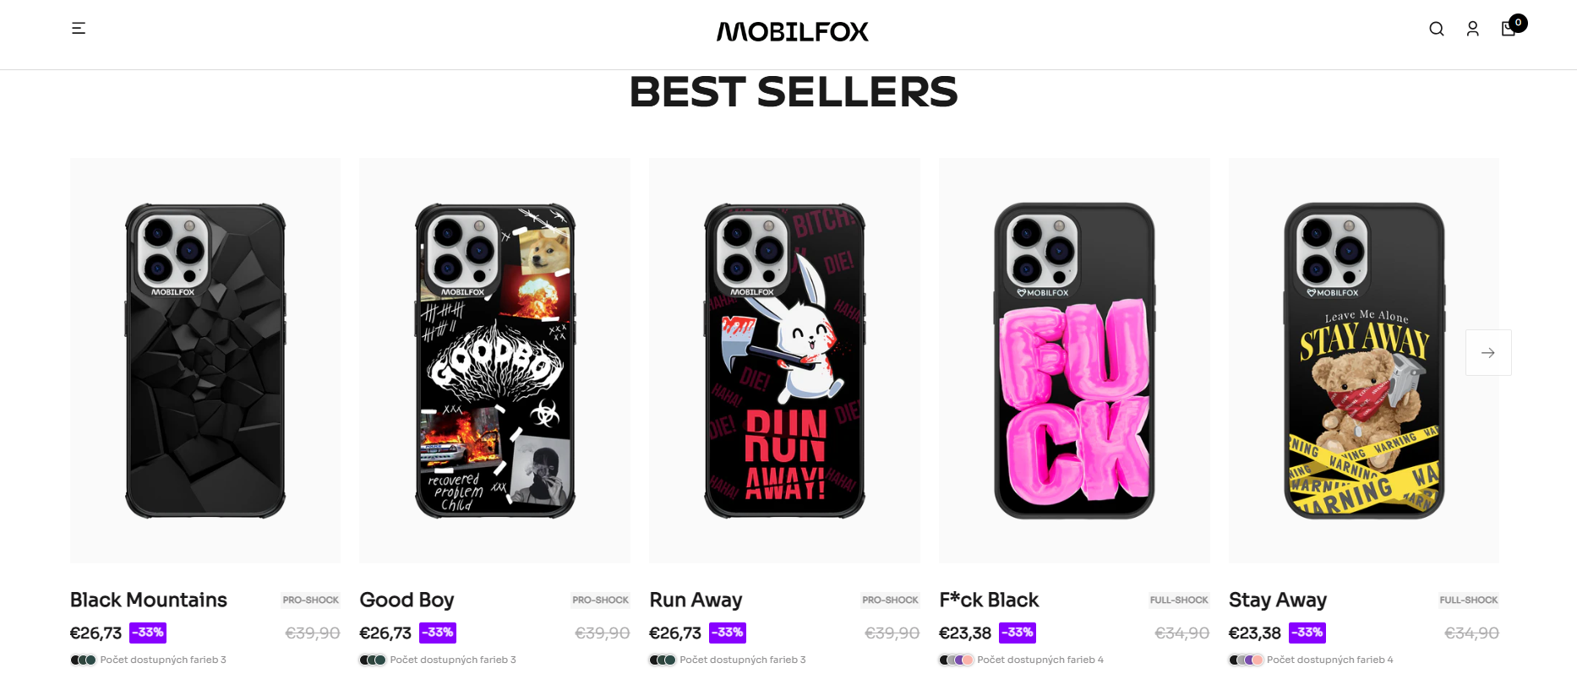Screen dimensions: 1577x679
Task: Select color swatches under Black Mountains
Action: [x=83, y=660]
